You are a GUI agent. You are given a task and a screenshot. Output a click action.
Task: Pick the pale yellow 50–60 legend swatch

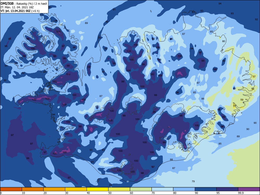click(x=119, y=189)
